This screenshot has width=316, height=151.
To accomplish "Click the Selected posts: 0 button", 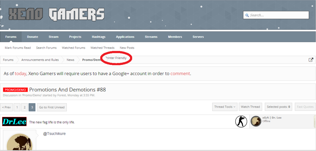I will pyautogui.click(x=278, y=107).
